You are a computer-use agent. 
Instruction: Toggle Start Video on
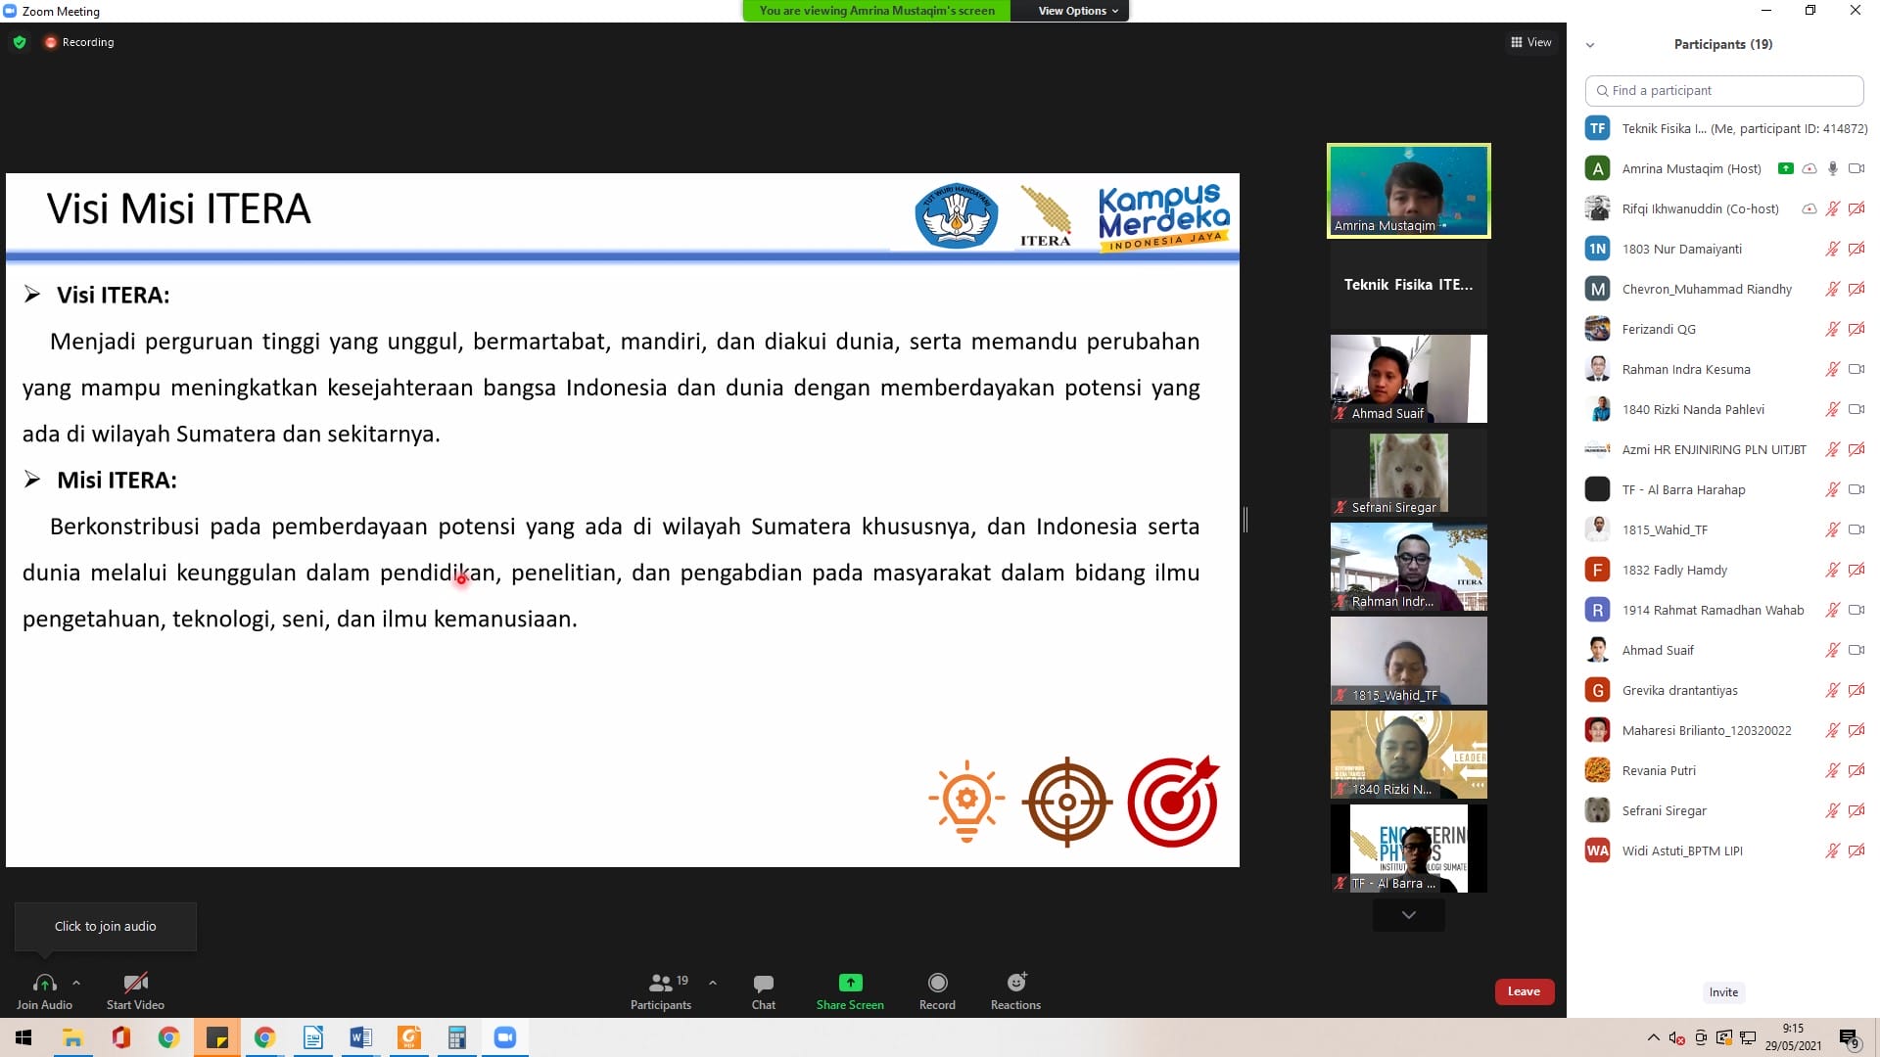pos(135,983)
